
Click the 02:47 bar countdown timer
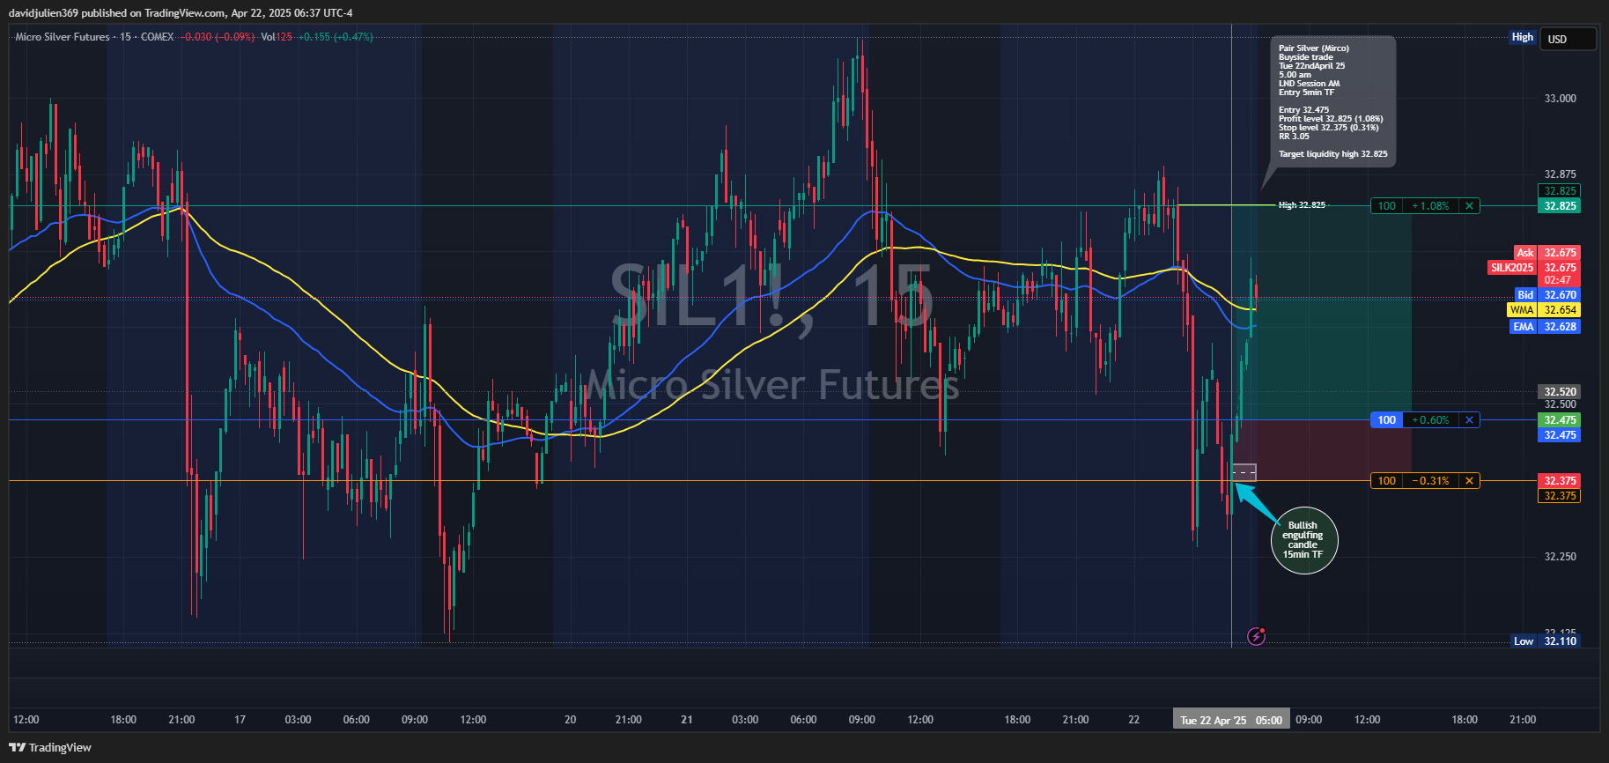[1559, 281]
